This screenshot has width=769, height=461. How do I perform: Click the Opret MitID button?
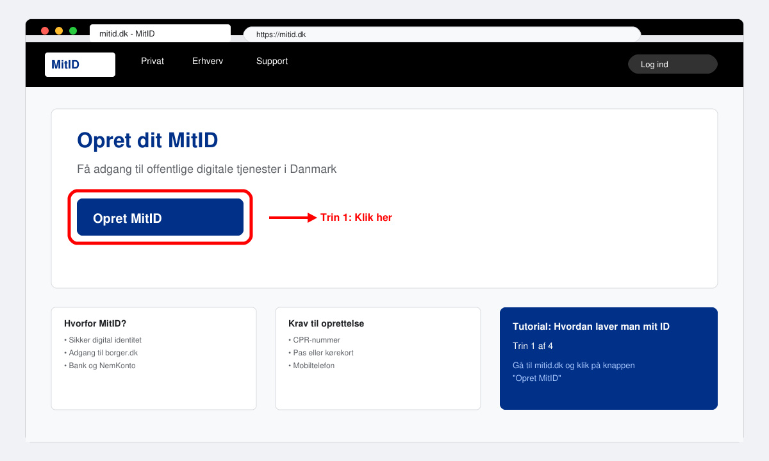pos(160,217)
